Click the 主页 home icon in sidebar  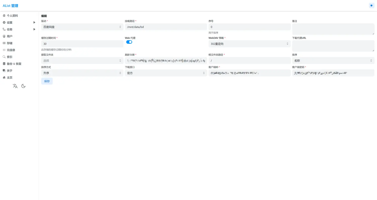click(4, 77)
